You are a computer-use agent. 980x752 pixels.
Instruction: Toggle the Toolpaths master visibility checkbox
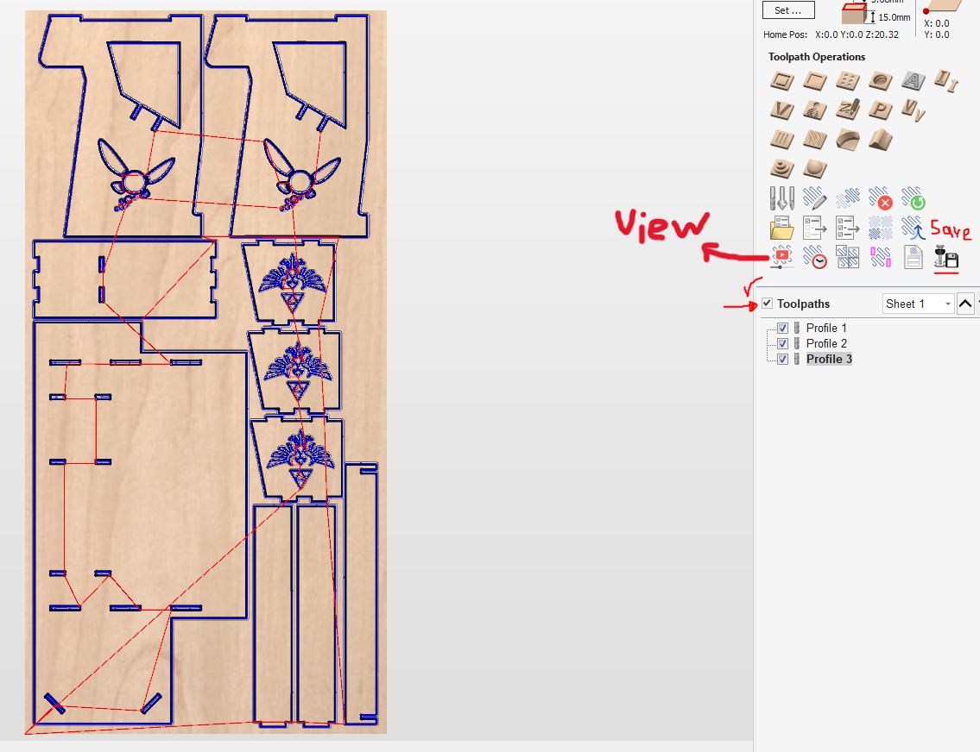(767, 304)
